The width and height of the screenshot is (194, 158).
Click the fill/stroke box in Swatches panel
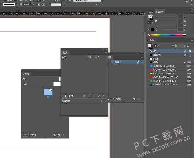[150, 46]
